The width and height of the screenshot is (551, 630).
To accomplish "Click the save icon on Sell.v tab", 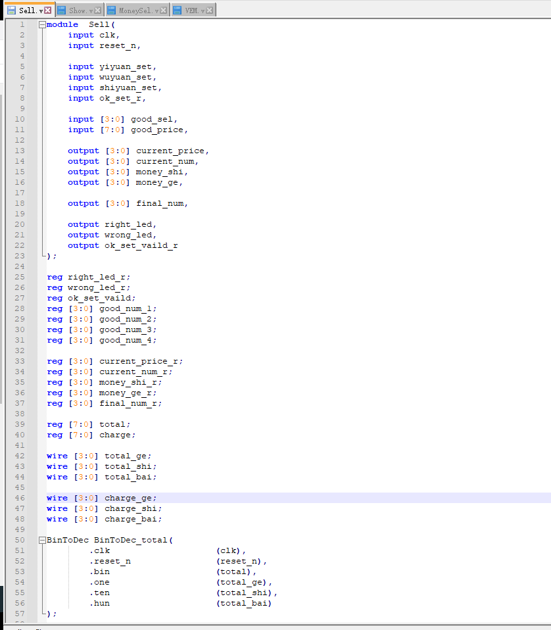I will 12,11.
